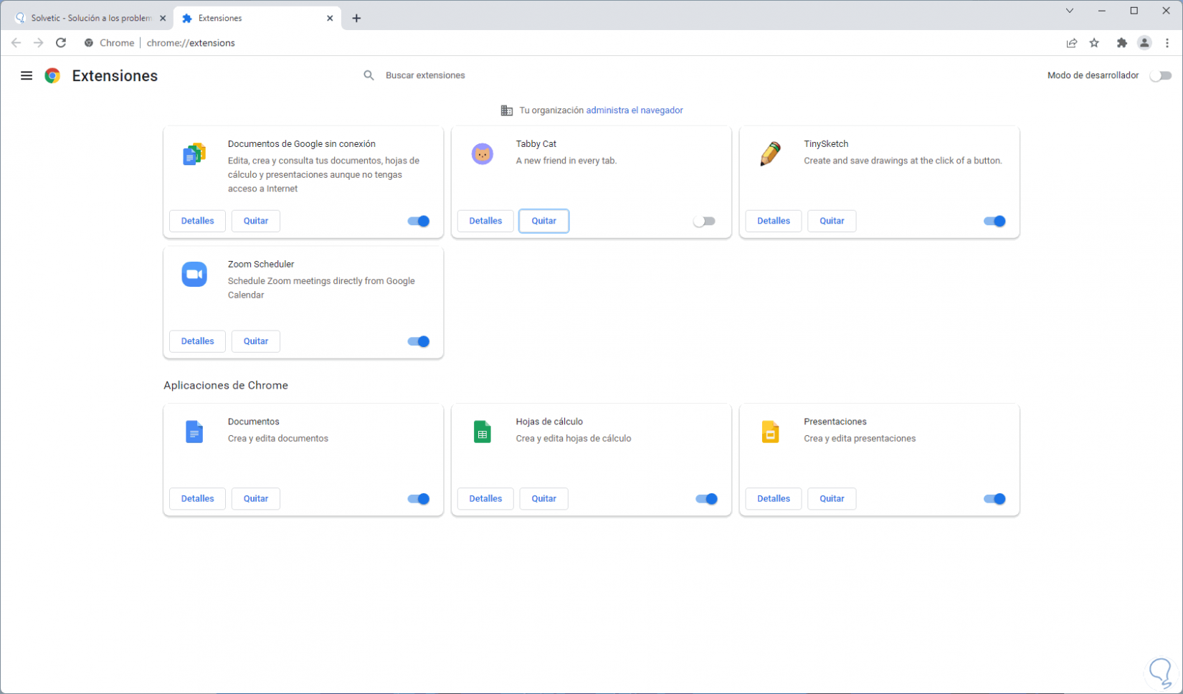Open the tab search dropdown arrow
Image resolution: width=1183 pixels, height=694 pixels.
[1070, 11]
